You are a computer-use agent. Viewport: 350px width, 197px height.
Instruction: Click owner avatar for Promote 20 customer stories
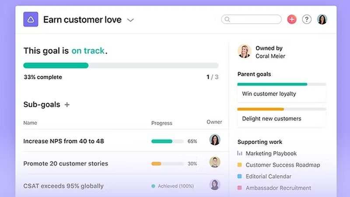click(214, 162)
